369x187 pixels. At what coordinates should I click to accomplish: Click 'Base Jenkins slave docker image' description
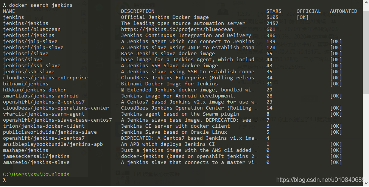point(168,54)
